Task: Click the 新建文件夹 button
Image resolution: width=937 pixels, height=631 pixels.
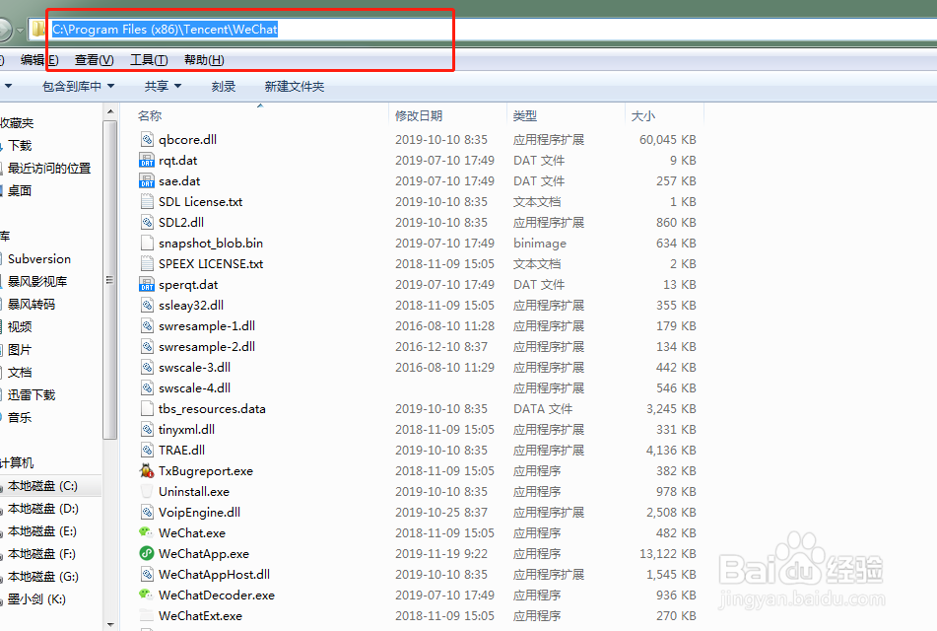Action: coord(294,87)
